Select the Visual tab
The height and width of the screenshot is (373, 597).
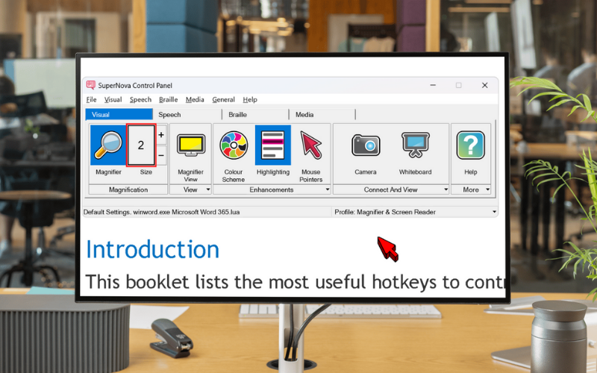coord(119,114)
